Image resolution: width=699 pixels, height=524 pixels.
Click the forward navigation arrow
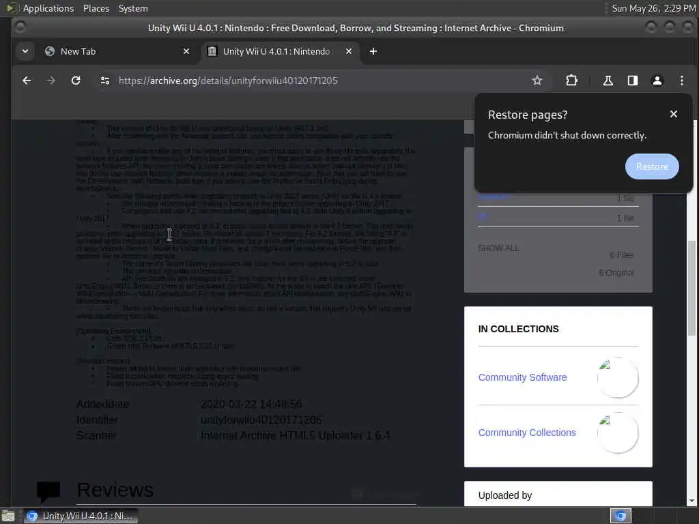click(51, 81)
